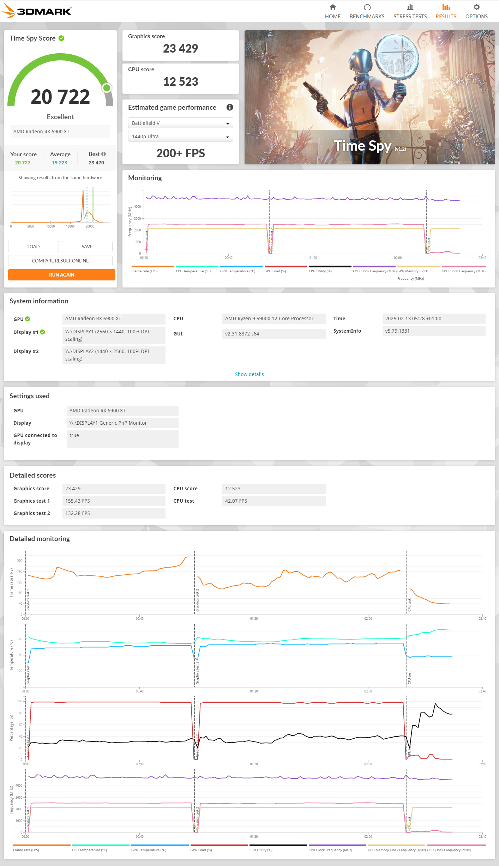499x866 pixels.
Task: Click the Generic PnP Monitor display setting
Action: (122, 423)
